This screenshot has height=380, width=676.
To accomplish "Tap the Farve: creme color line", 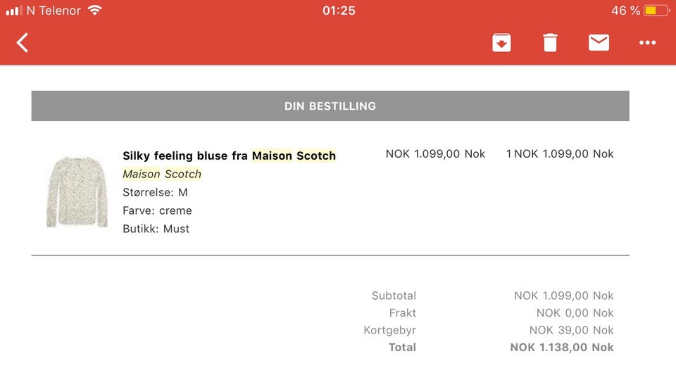I will pos(157,210).
